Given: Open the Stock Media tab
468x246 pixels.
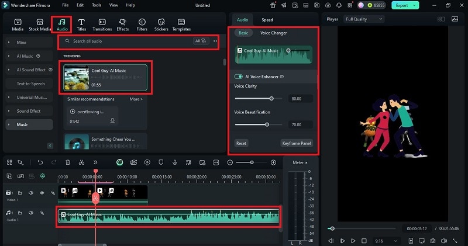Looking at the screenshot, I should (40, 25).
